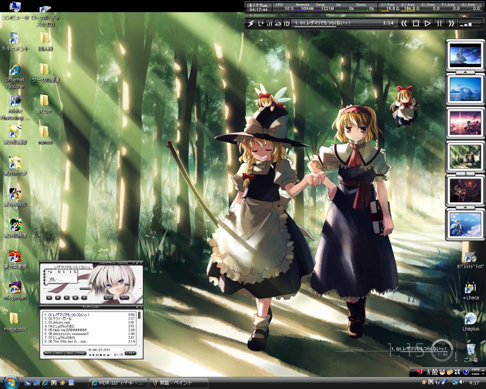Open the コンピュータ desktop icon
Screen dimensions: 486x389
click(x=15, y=11)
